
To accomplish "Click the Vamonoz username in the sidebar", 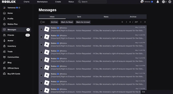I will (11, 8).
